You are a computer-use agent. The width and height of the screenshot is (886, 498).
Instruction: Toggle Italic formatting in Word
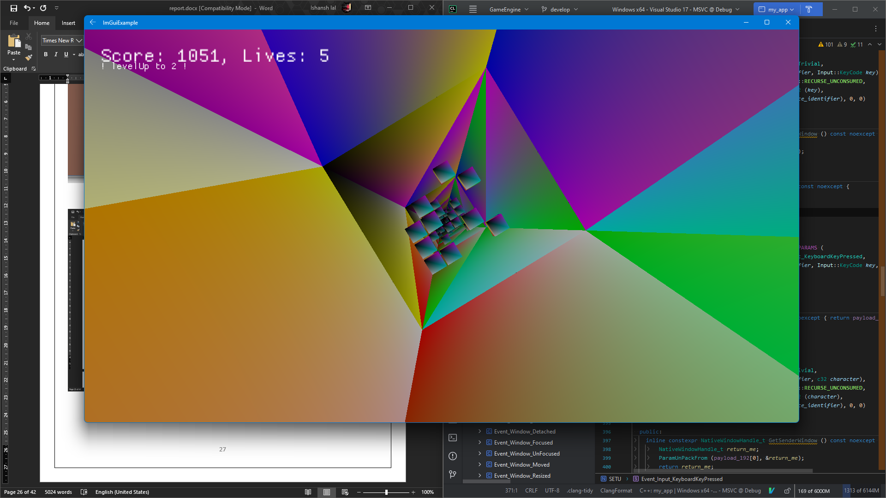[56, 54]
